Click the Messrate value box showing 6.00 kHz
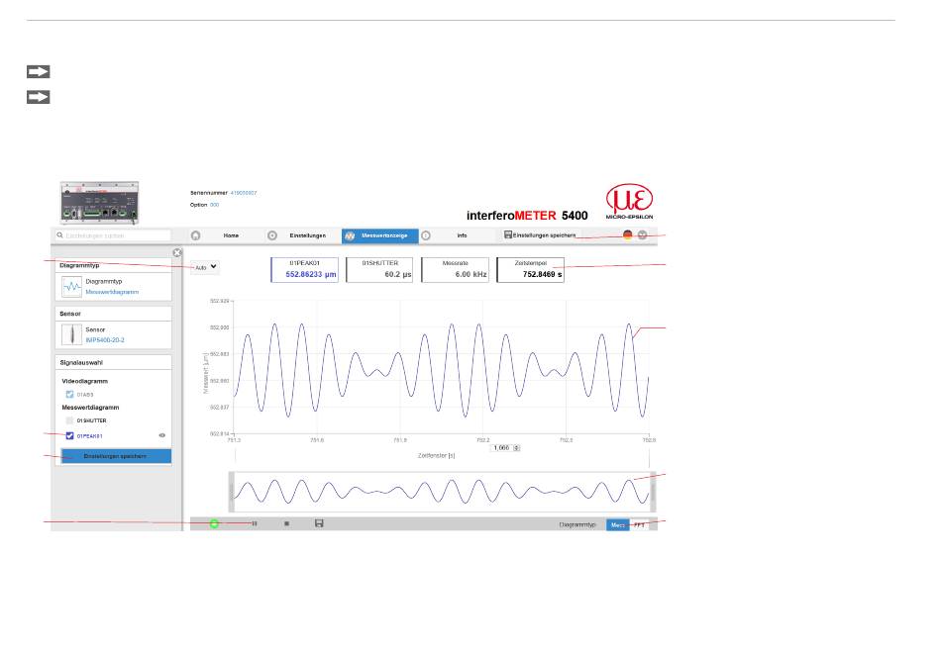This screenshot has height=650, width=941. tap(455, 270)
